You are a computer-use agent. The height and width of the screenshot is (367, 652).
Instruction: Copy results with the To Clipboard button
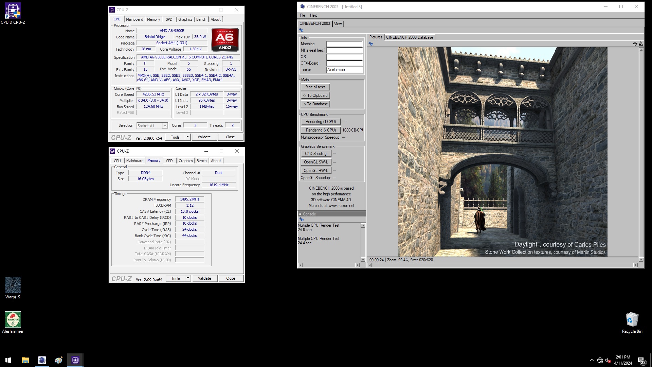(x=315, y=95)
